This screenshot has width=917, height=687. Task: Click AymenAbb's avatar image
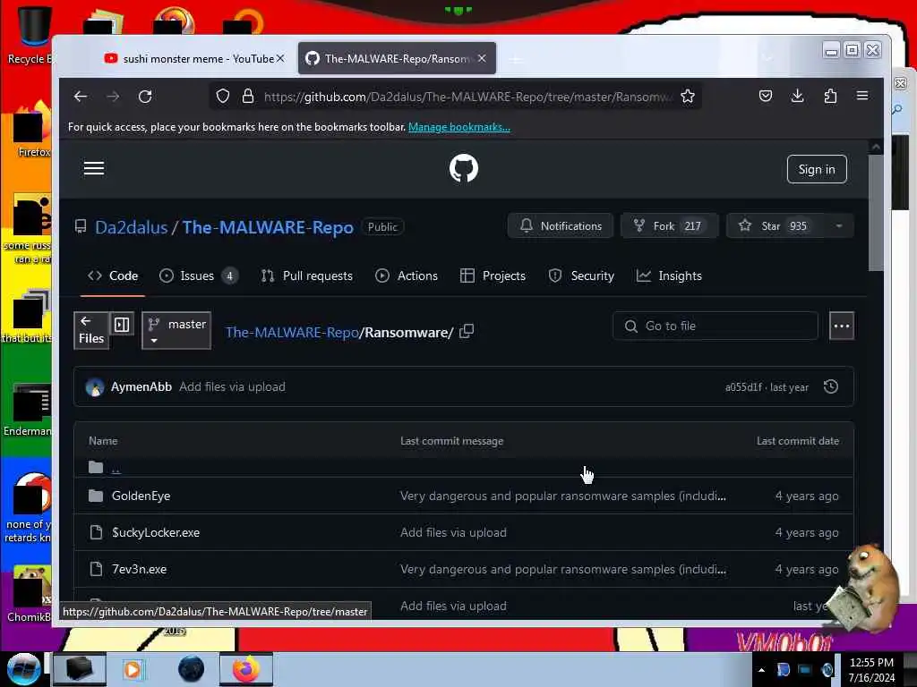[x=95, y=387]
